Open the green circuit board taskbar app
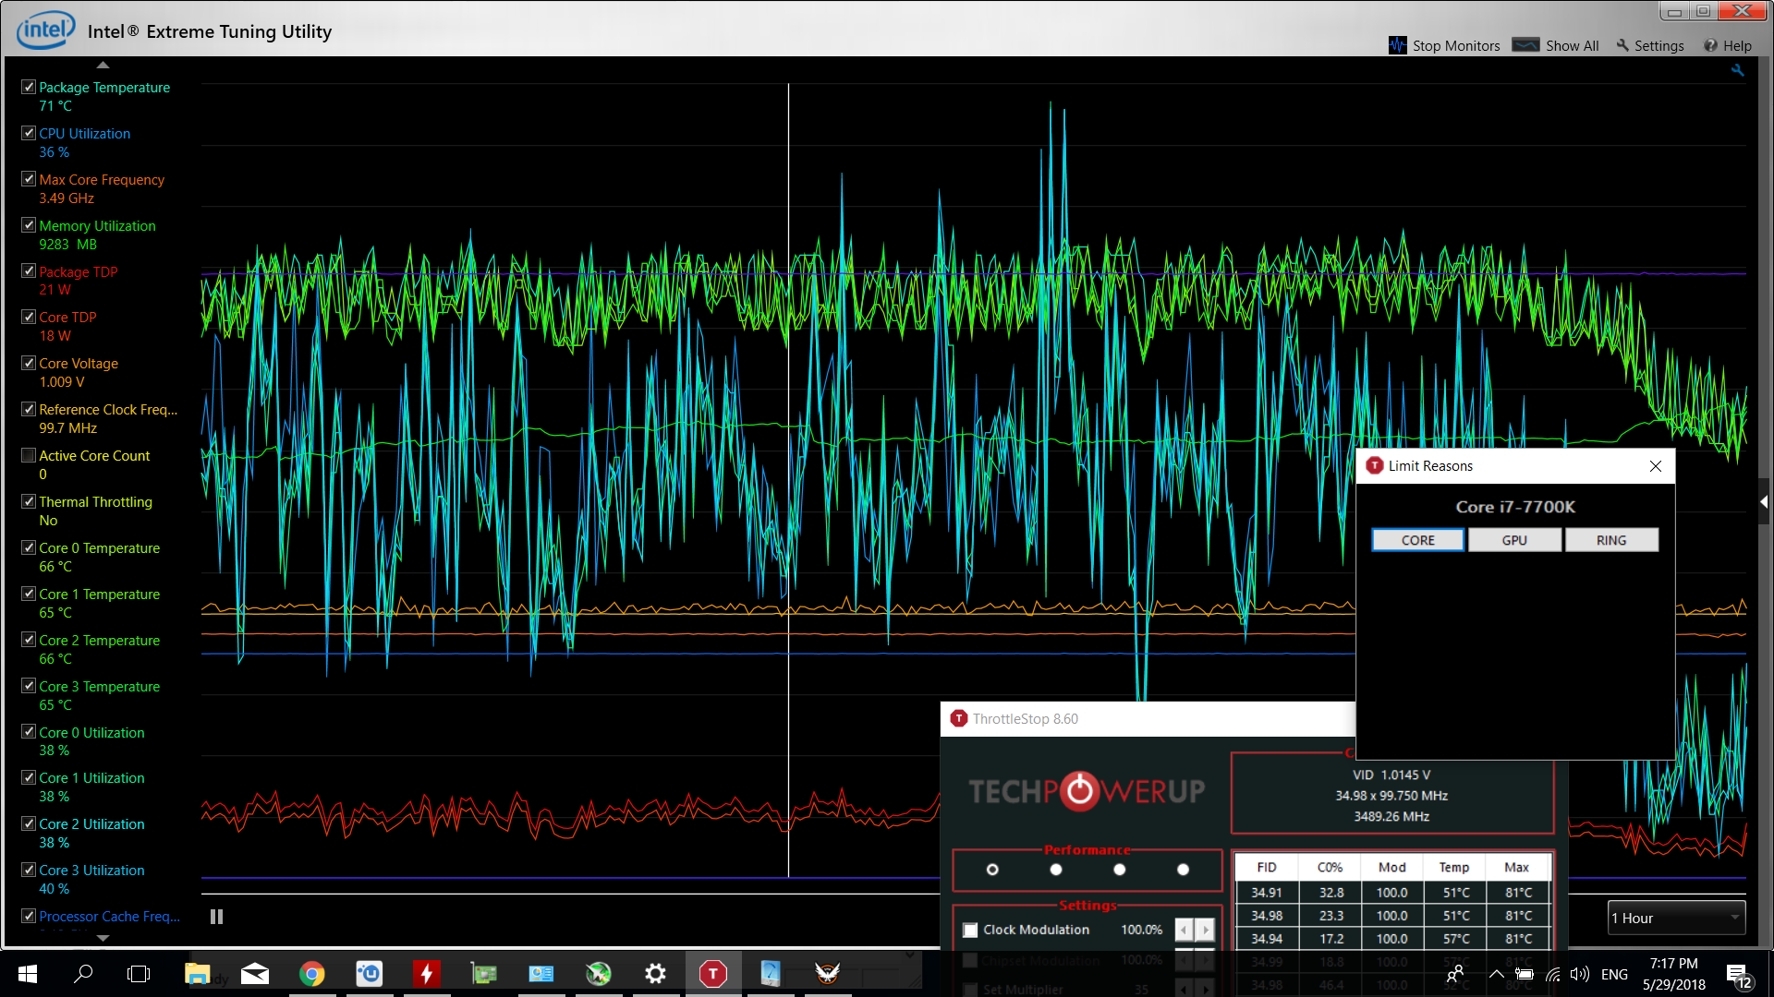 coord(484,974)
